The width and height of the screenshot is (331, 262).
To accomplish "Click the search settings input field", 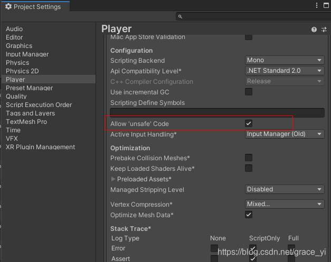I will [x=253, y=16].
